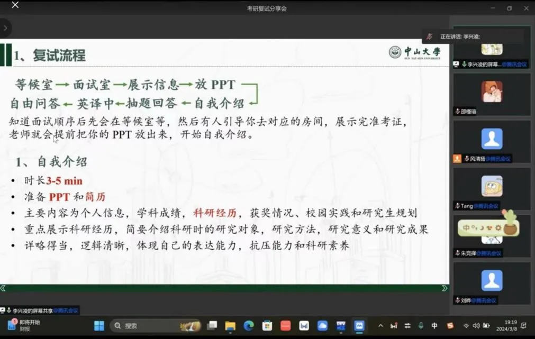
Task: Launch Microsoft Edge from the taskbar
Action: pyautogui.click(x=249, y=326)
